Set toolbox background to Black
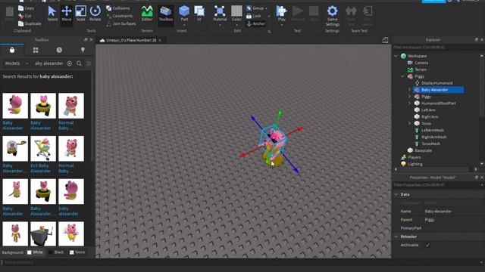The height and width of the screenshot is (272, 485). click(x=56, y=252)
